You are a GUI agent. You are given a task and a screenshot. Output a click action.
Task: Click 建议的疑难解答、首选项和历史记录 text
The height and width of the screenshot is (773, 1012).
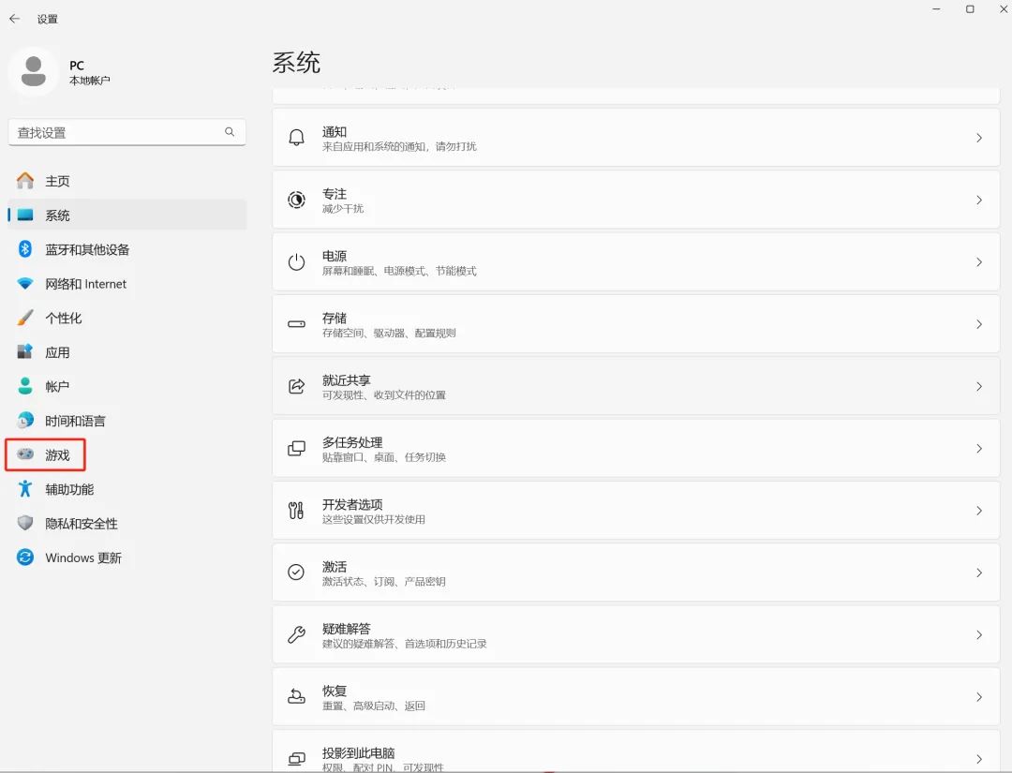tap(404, 644)
